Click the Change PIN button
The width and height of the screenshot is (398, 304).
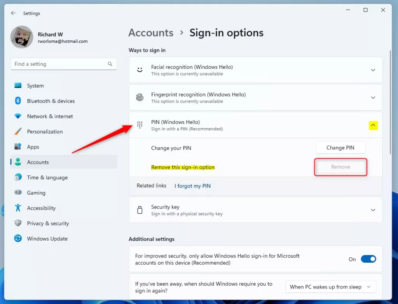(340, 148)
